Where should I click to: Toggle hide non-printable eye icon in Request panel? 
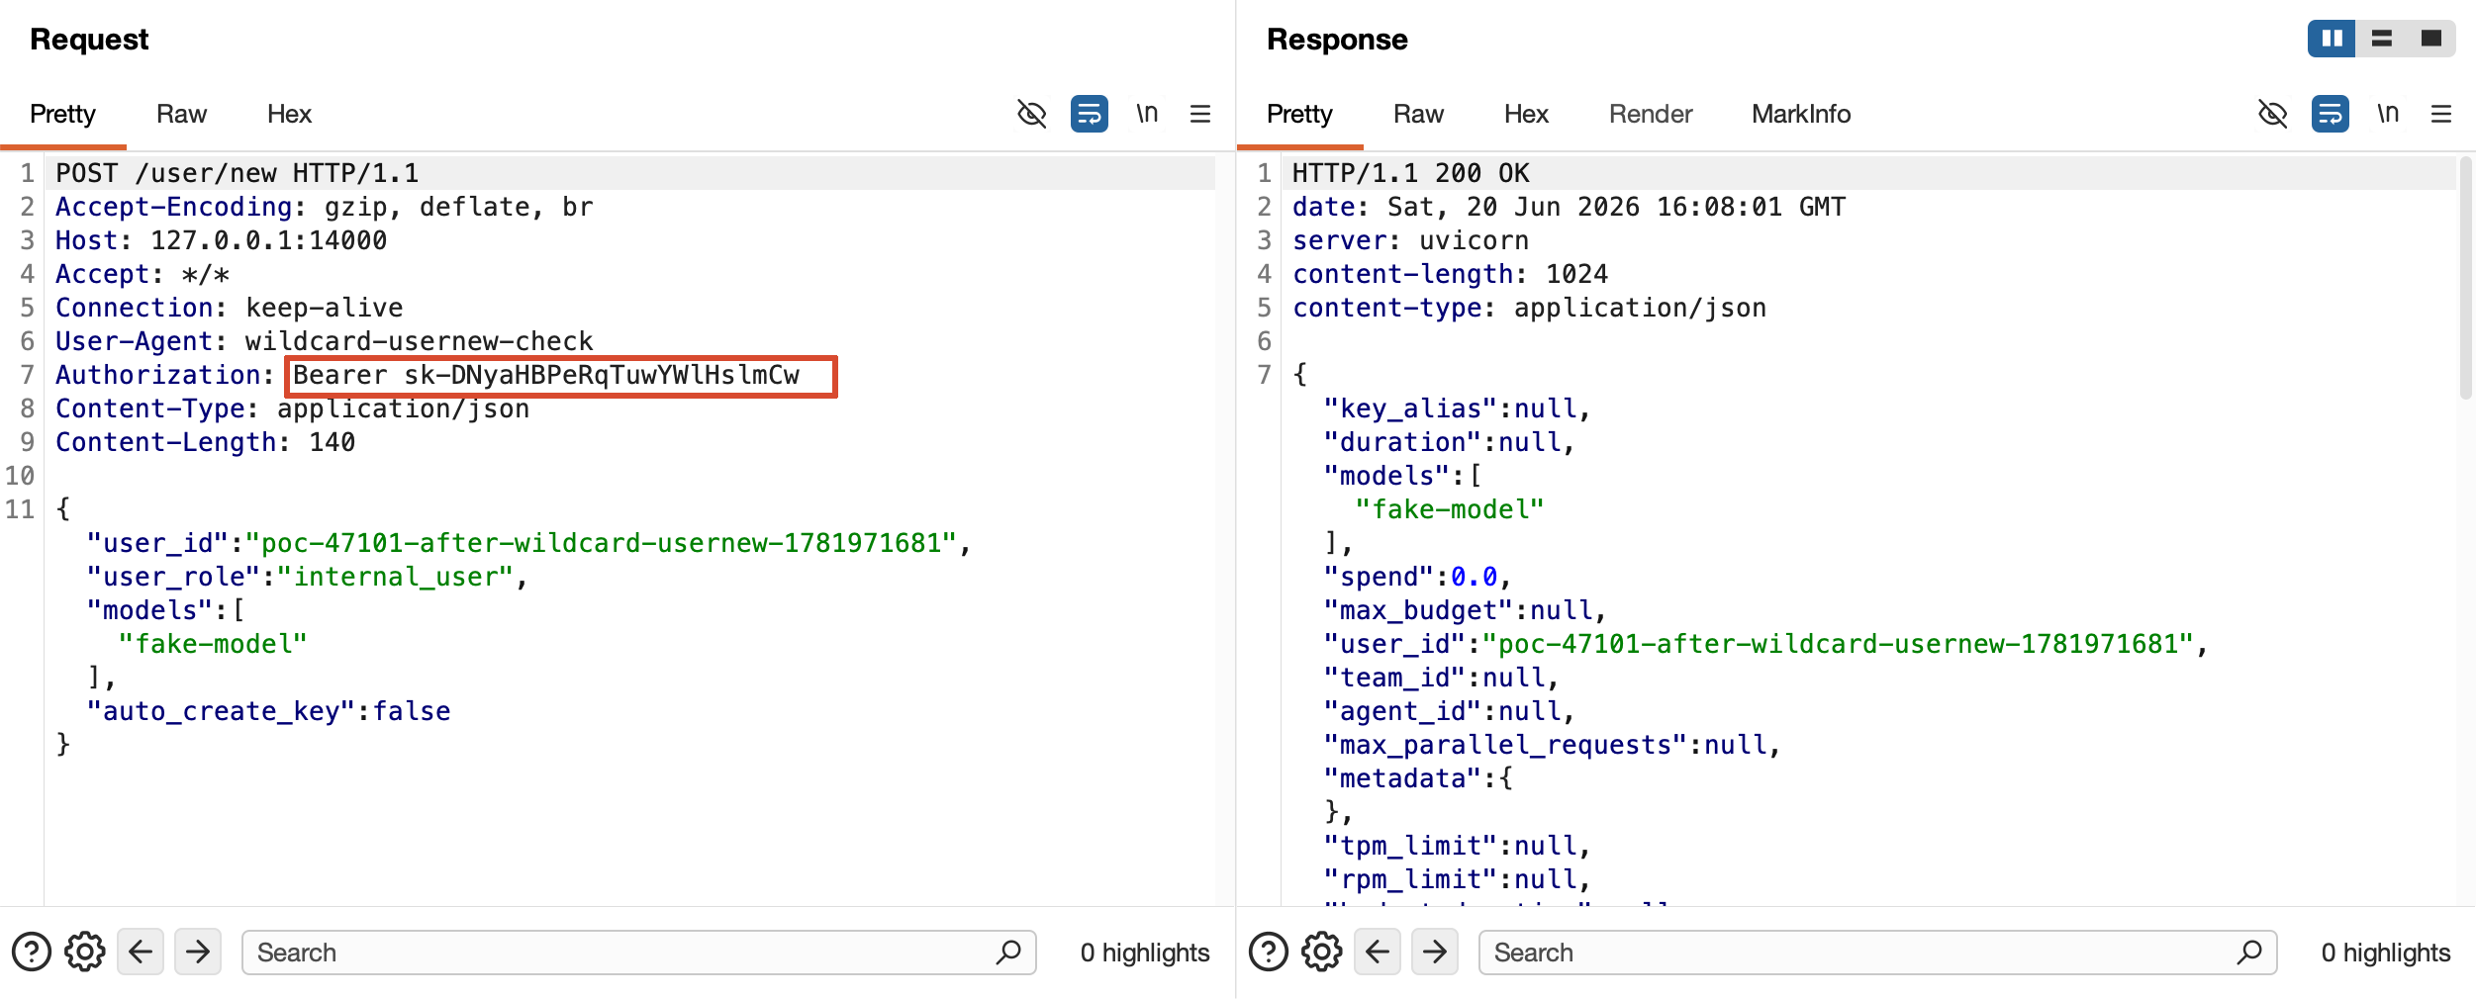tap(1031, 114)
